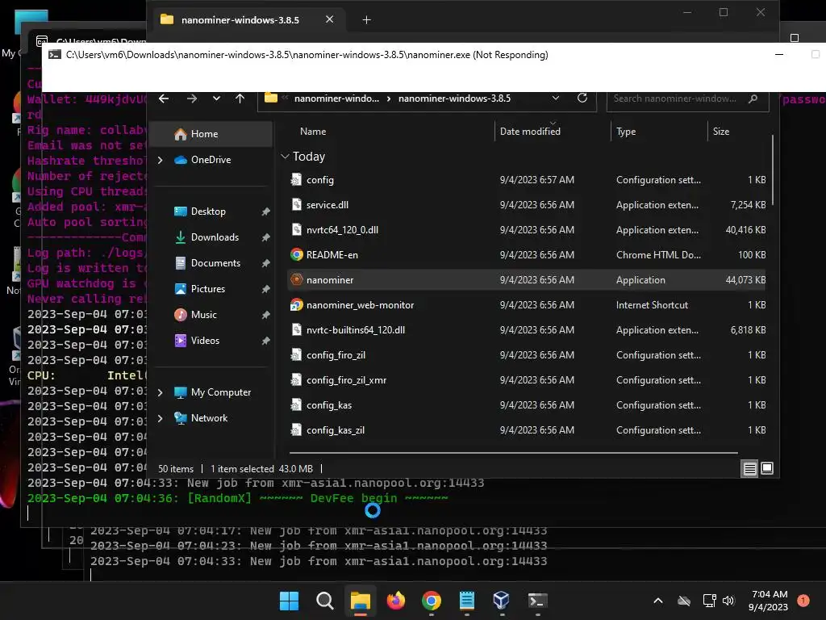Open VirtualBox from taskbar
Image resolution: width=826 pixels, height=620 pixels.
click(502, 601)
